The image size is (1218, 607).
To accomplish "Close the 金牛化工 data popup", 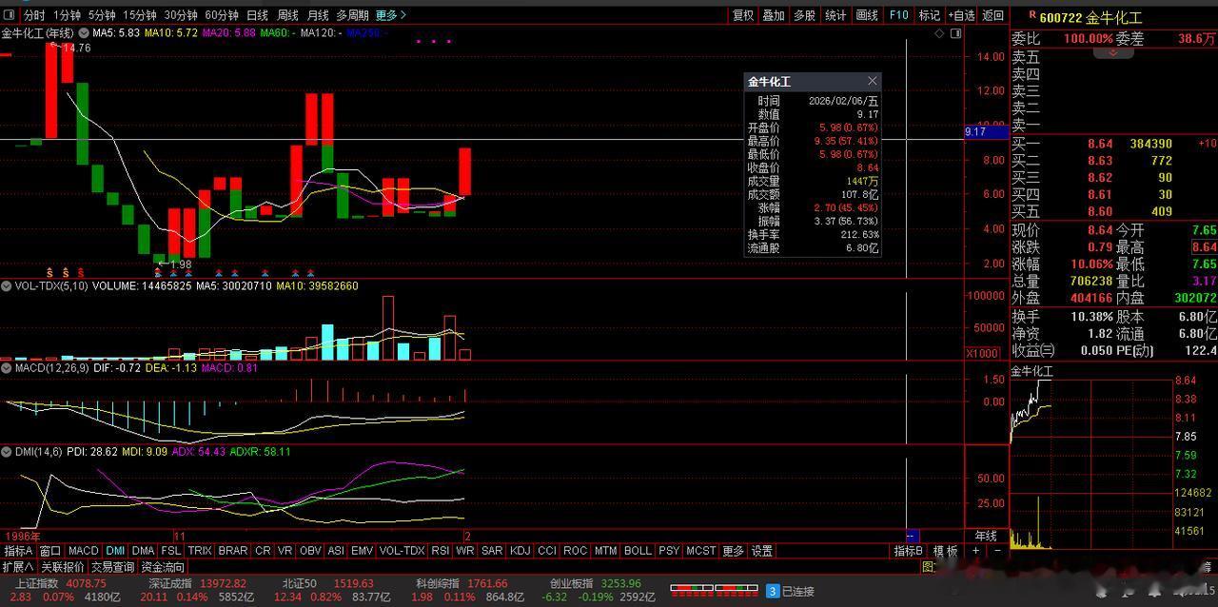I will point(872,82).
